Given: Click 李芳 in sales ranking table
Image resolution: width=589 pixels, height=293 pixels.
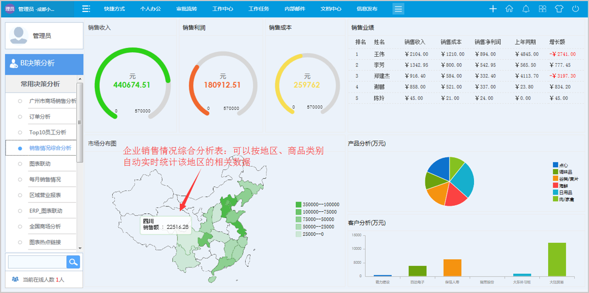Looking at the screenshot, I should point(379,65).
